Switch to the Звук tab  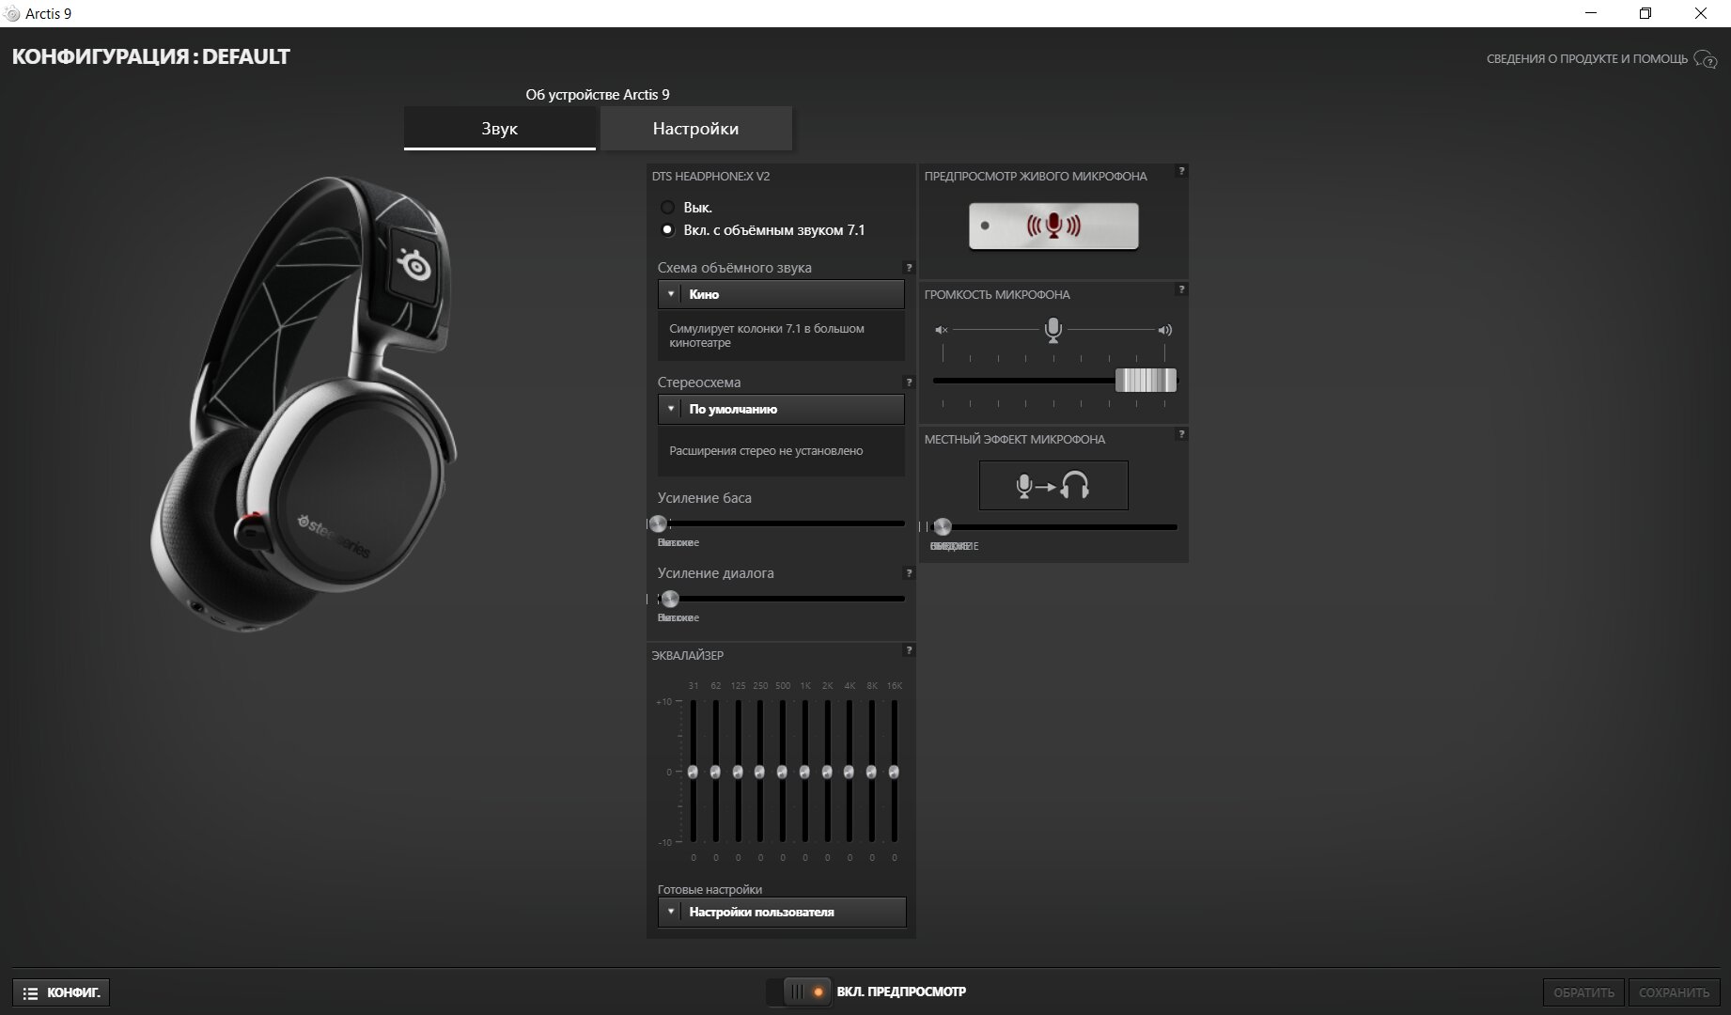(x=500, y=129)
